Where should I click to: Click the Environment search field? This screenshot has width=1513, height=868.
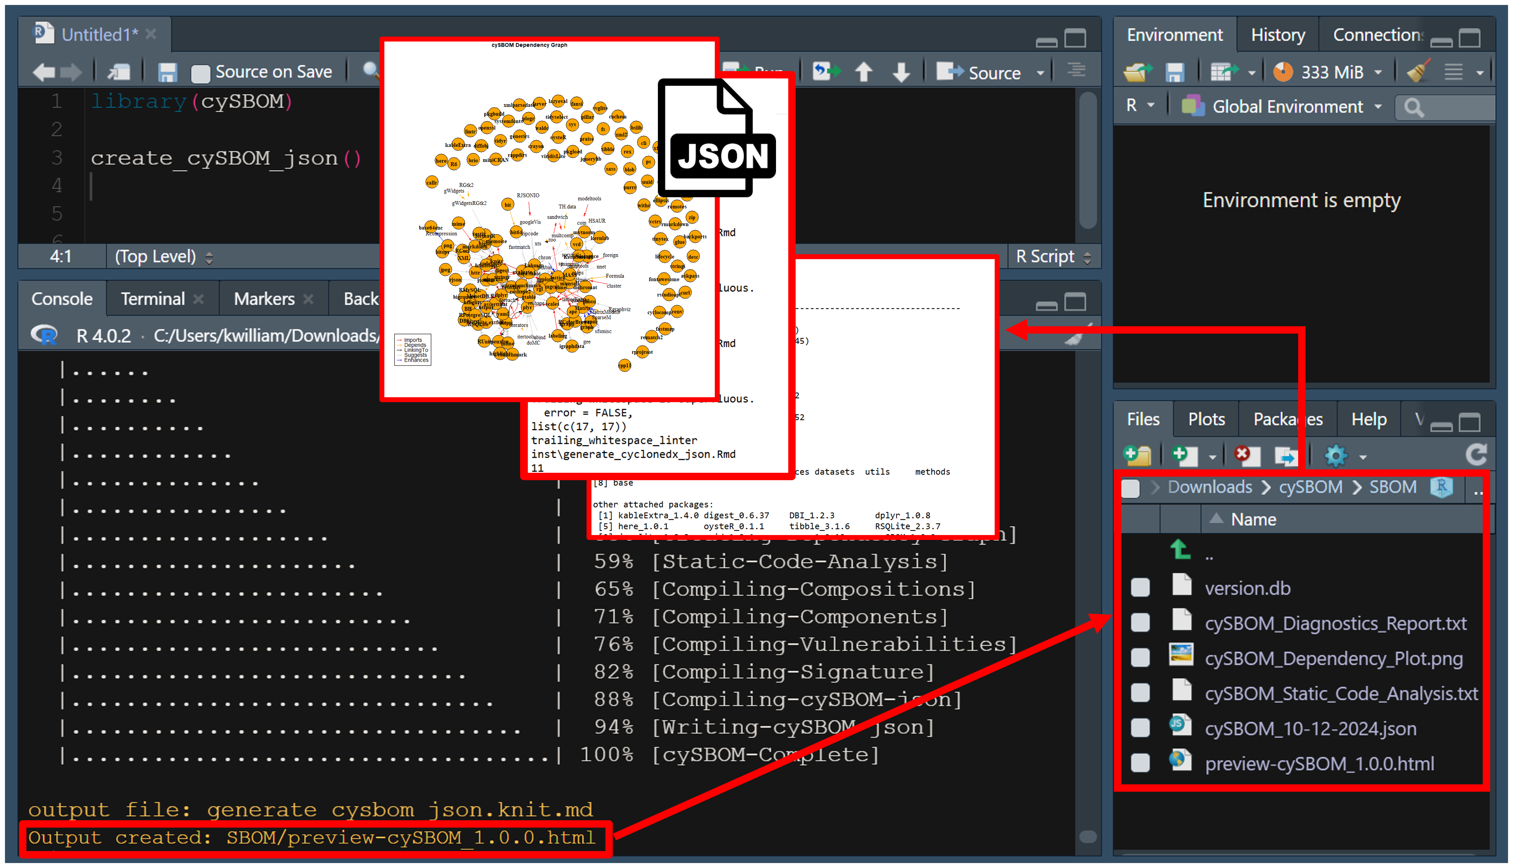[x=1445, y=107]
